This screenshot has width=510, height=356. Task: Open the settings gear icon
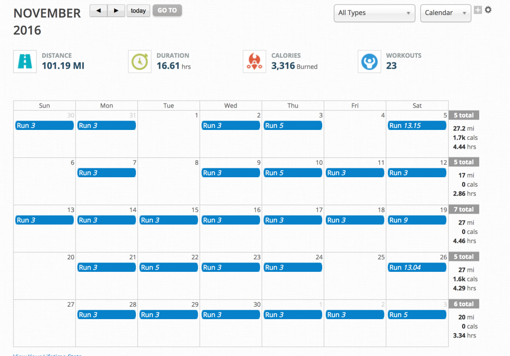(488, 10)
